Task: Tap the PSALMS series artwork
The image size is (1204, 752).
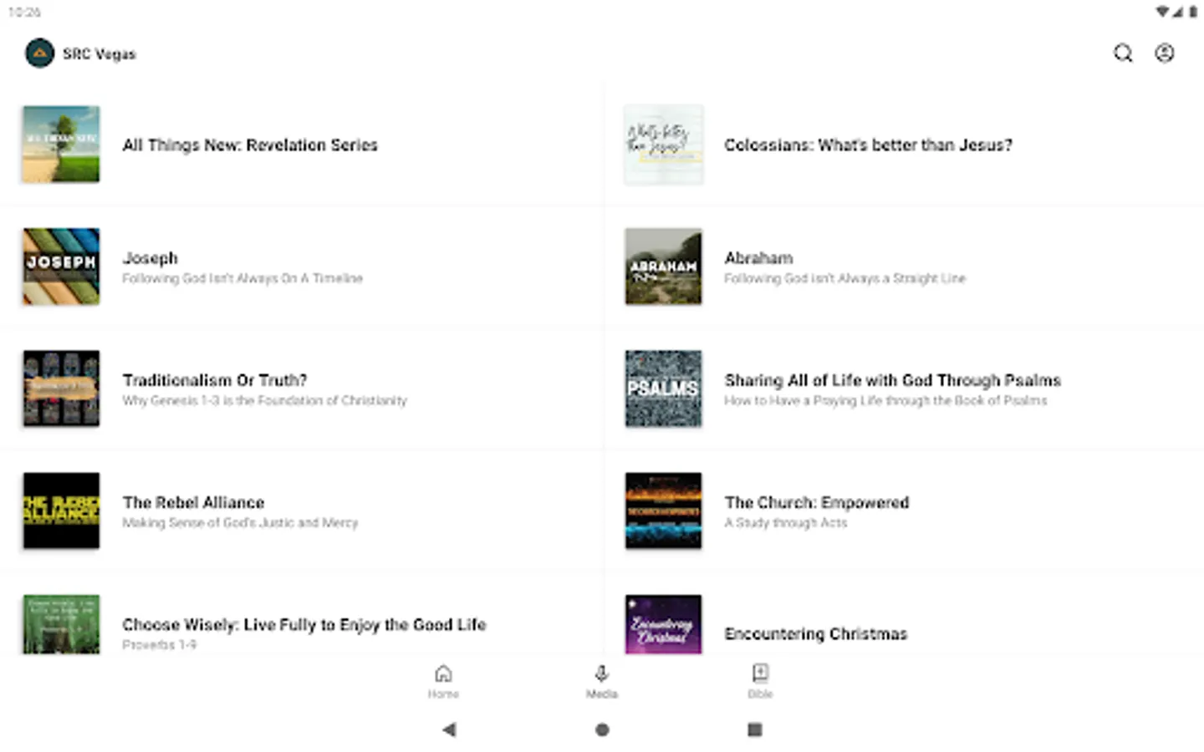Action: point(663,389)
